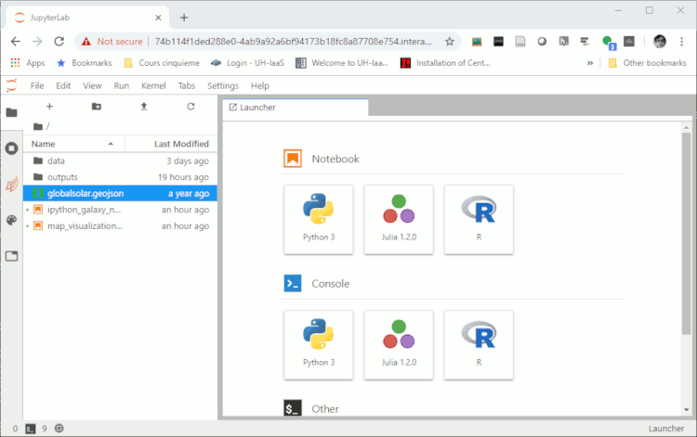The image size is (697, 437).
Task: Open the Running Terminals and Kernels sidebar tab
Action: coord(11,148)
